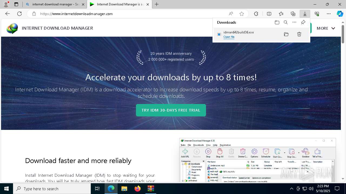Click the INTERNET DOWNLOAD MANAGER site title
Screen dimensions: 346x194
click(x=57, y=28)
